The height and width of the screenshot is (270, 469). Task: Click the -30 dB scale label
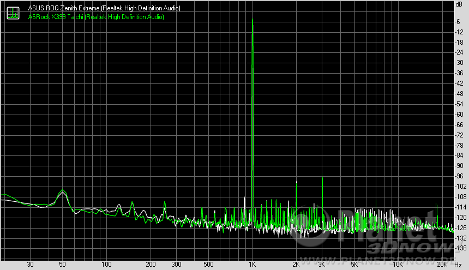point(459,63)
